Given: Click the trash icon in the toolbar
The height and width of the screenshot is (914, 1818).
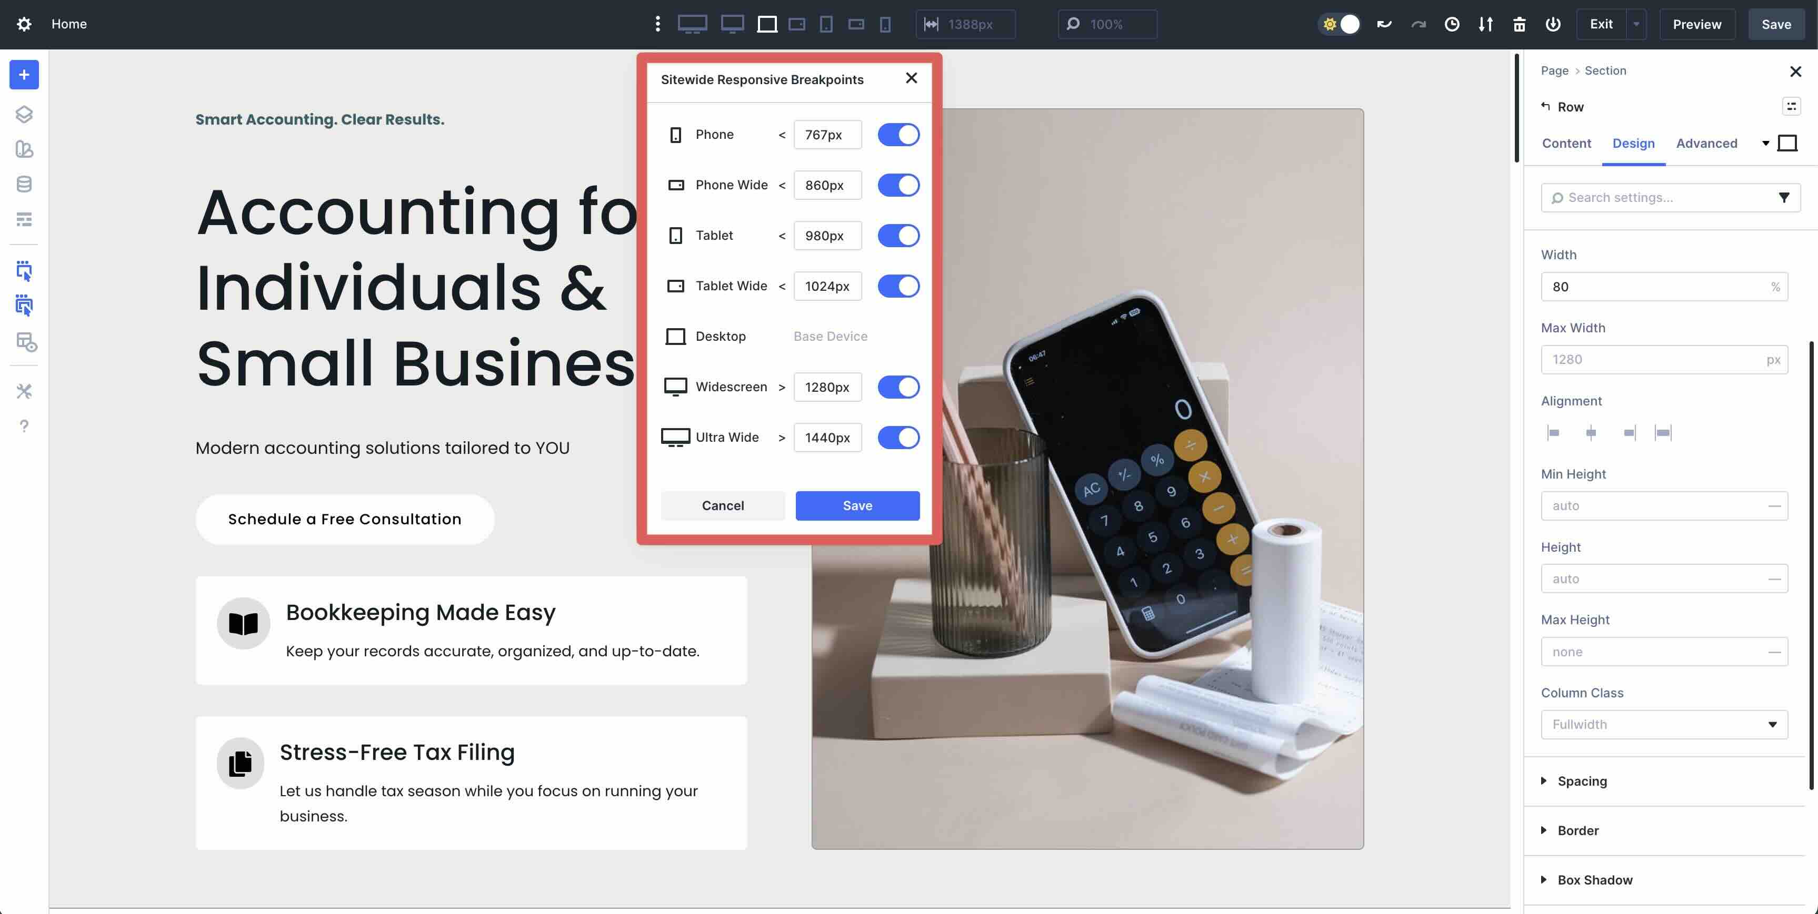Looking at the screenshot, I should tap(1519, 24).
